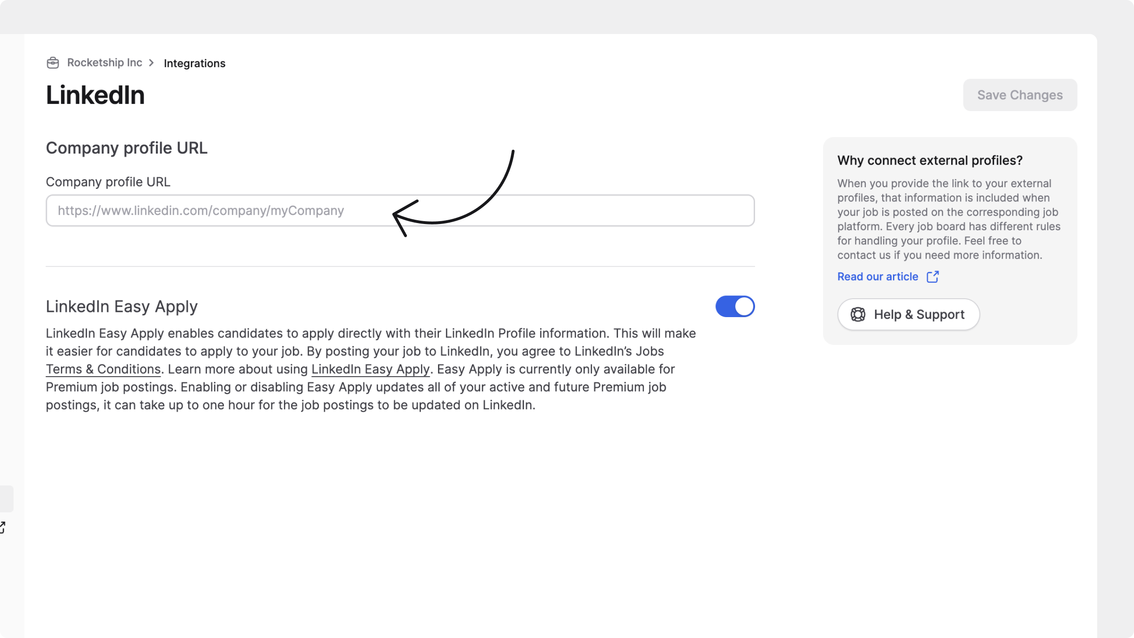
Task: Open the Read our article link
Action: (877, 277)
